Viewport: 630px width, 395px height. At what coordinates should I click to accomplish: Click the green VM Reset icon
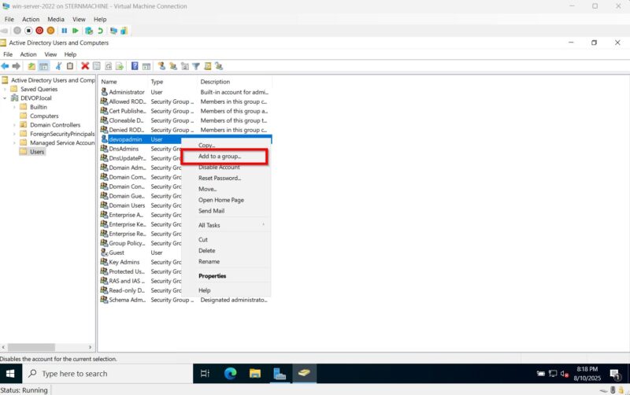[x=75, y=31]
